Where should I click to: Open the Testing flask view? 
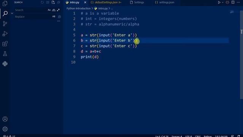click(5, 54)
